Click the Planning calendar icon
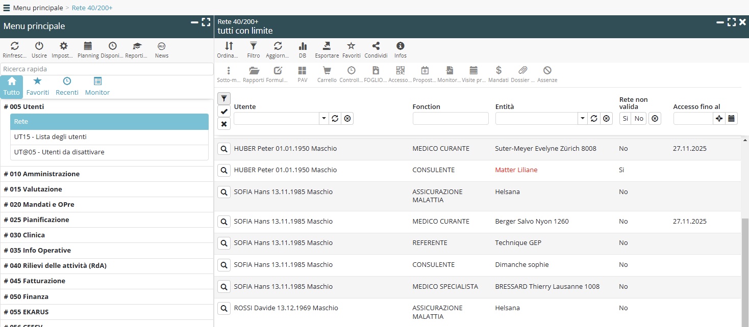This screenshot has width=749, height=327. pyautogui.click(x=88, y=46)
